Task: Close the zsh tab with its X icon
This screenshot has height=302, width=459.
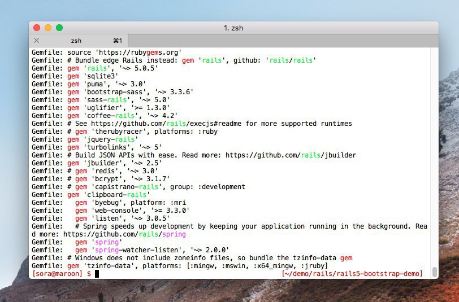Action: point(37,41)
